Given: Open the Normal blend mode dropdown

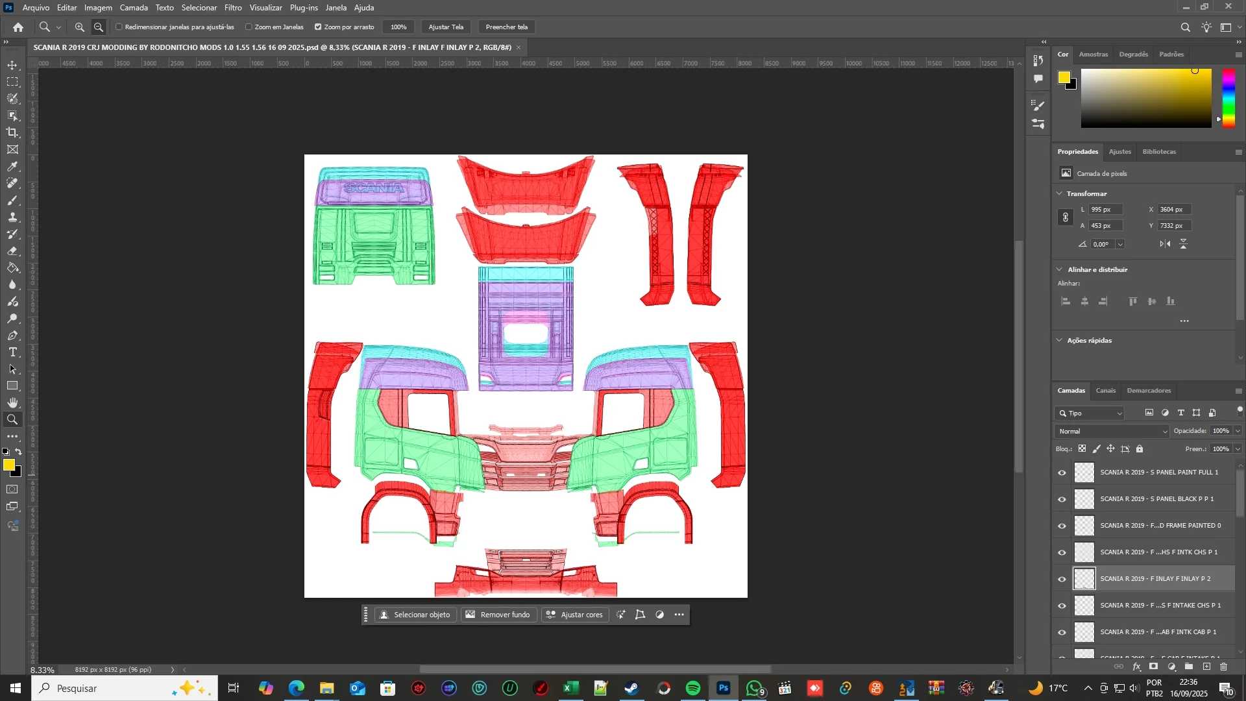Looking at the screenshot, I should coord(1112,432).
